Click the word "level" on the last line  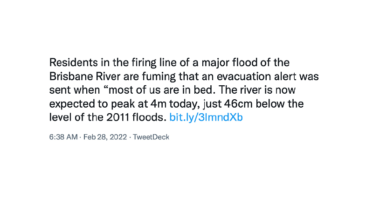(x=59, y=117)
